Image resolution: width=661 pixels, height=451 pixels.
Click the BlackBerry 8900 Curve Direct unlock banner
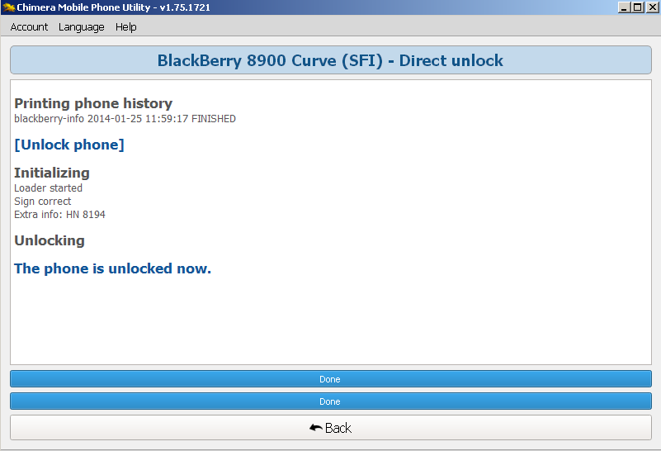point(331,60)
